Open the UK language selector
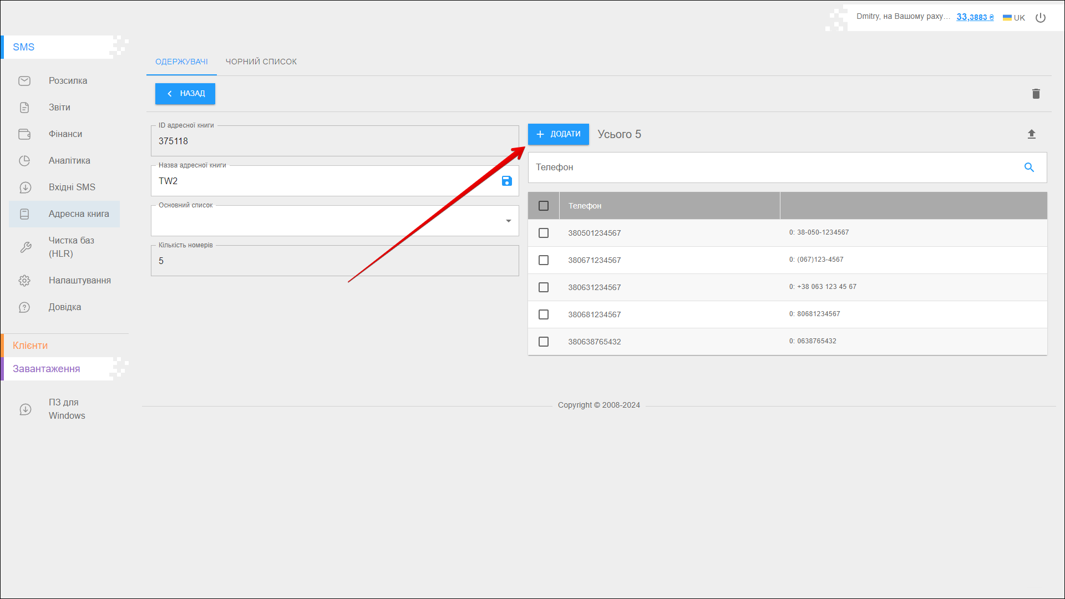This screenshot has width=1065, height=599. [x=1014, y=18]
